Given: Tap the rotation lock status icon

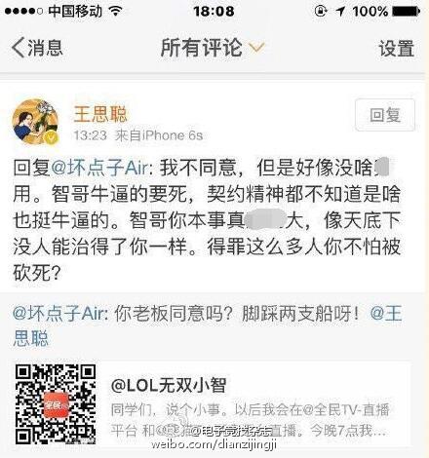Looking at the screenshot, I should click(321, 12).
